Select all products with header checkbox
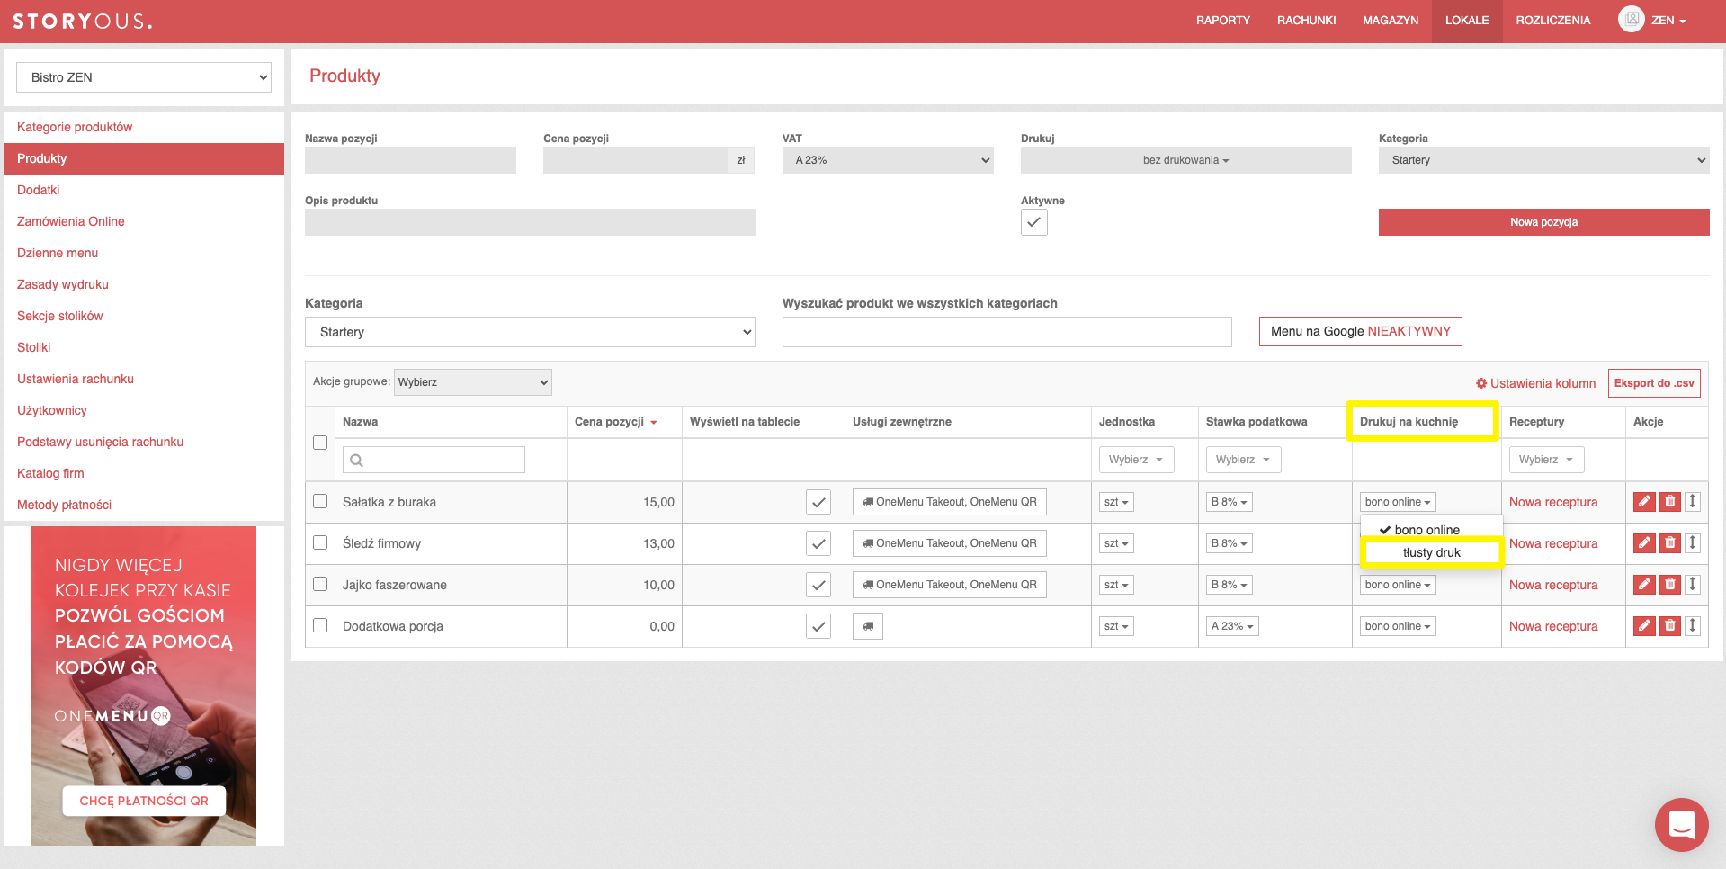This screenshot has width=1726, height=869. pos(320,443)
